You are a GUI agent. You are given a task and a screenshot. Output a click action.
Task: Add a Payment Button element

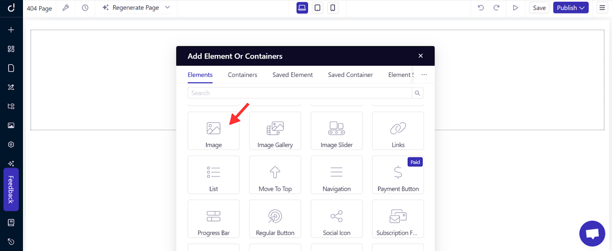(398, 175)
